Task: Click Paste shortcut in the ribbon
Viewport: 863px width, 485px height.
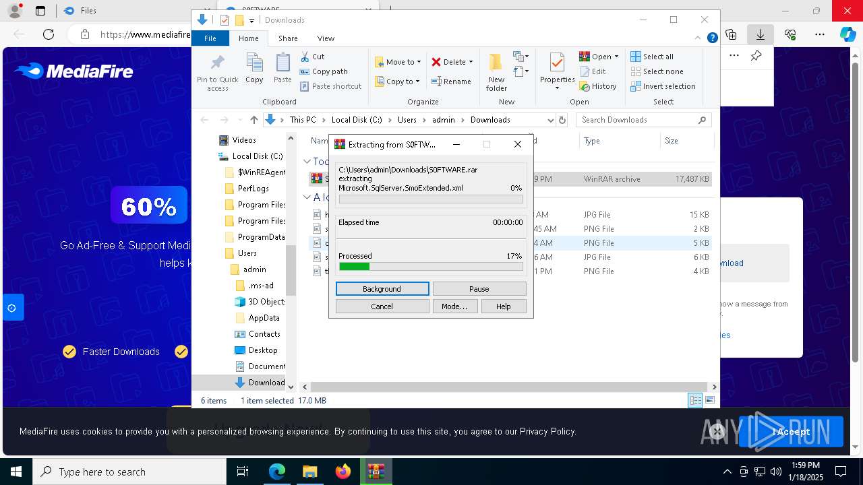Action: tap(330, 86)
